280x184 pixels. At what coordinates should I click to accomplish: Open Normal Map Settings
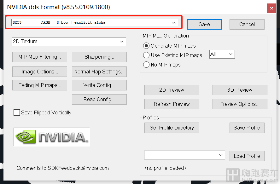pos(99,72)
